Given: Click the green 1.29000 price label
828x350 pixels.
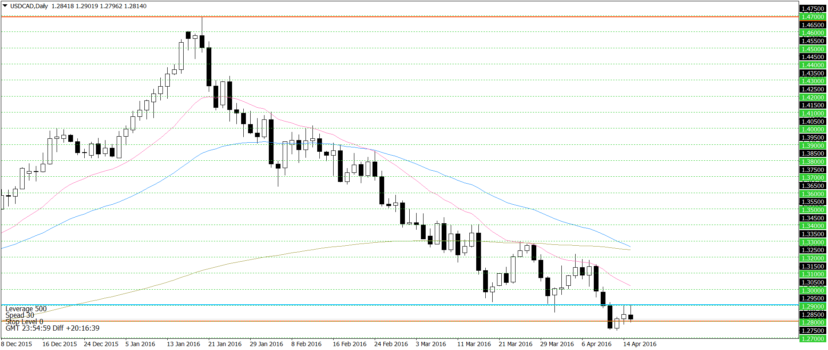Looking at the screenshot, I should tap(813, 306).
